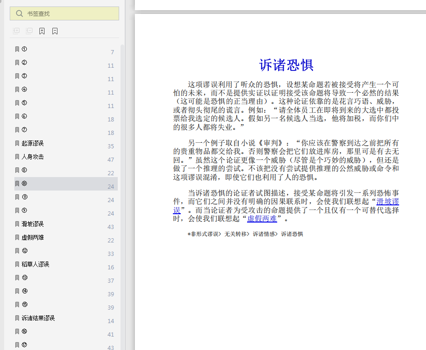Open bookmark ⑨

[66, 210]
